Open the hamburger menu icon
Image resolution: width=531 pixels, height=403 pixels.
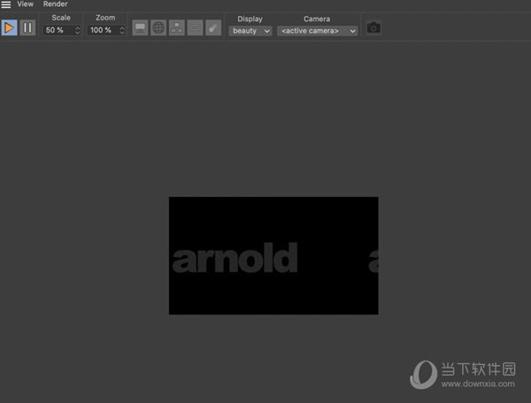click(6, 4)
